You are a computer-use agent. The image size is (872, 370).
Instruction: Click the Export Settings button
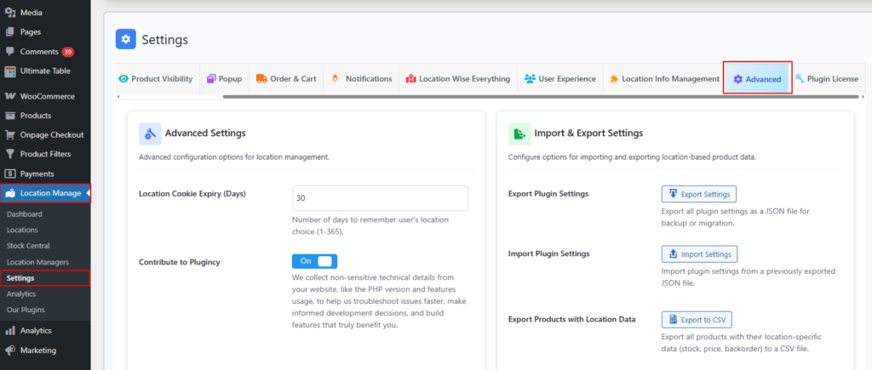[x=699, y=194]
